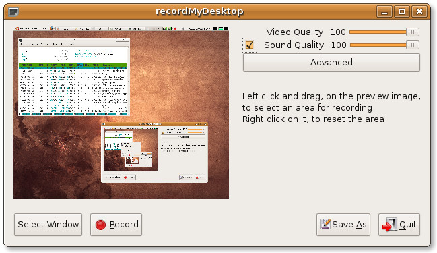Click Save As button
The height and width of the screenshot is (253, 437).
(343, 225)
